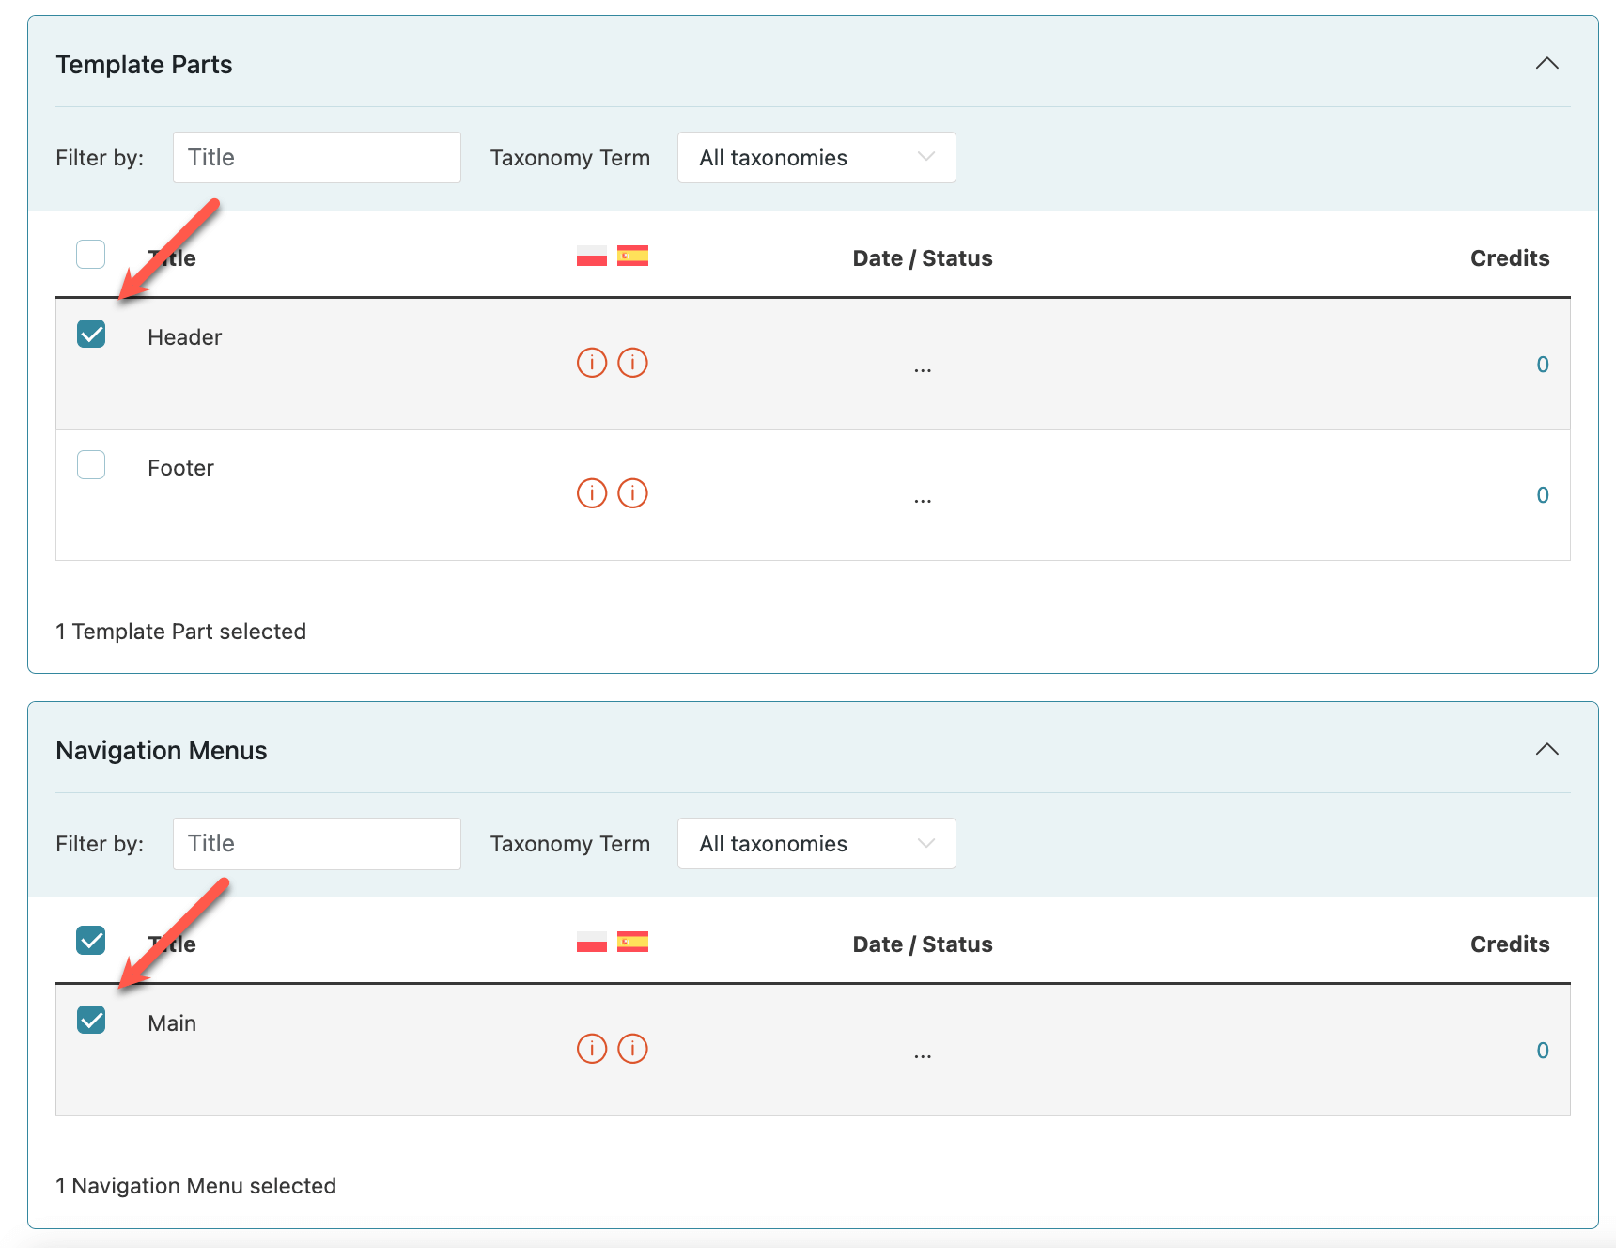Open taxonomies dropdown in Template Parts section
The image size is (1616, 1248).
pos(816,158)
